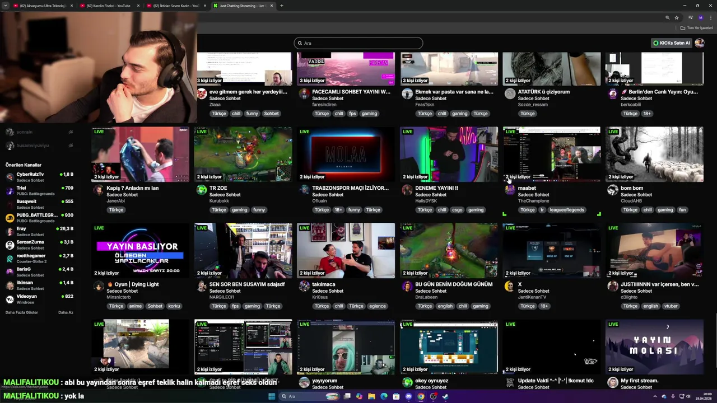This screenshot has width=717, height=403.
Task: Click the korku tag under Dying Light stream
Action: 174,306
